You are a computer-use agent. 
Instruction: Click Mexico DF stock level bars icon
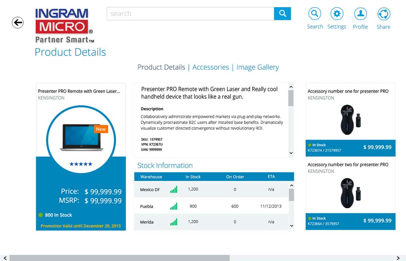(174, 190)
